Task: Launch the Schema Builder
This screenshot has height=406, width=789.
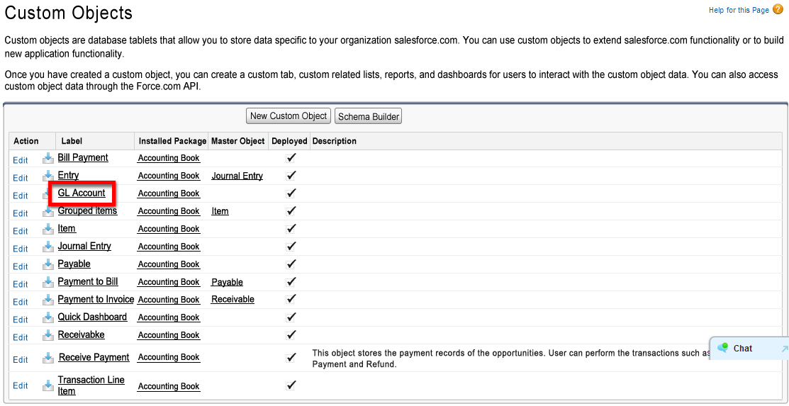Action: pyautogui.click(x=369, y=116)
